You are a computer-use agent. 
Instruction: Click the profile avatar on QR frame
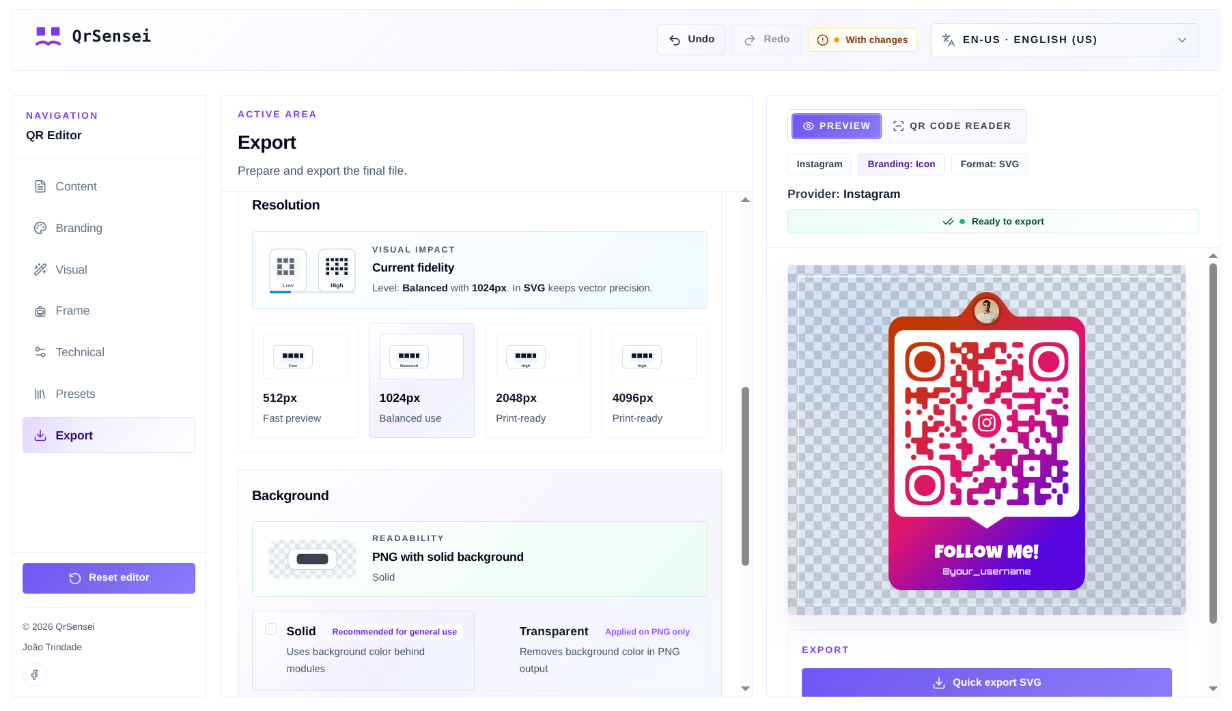(x=987, y=311)
